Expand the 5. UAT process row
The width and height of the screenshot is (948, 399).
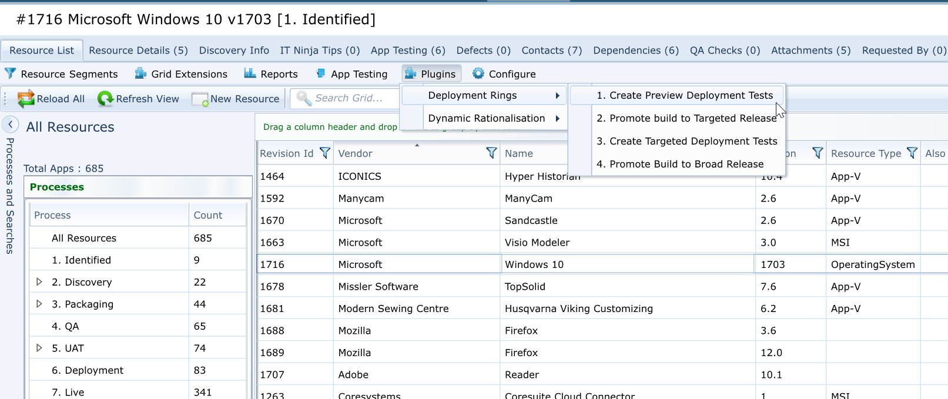pos(39,348)
